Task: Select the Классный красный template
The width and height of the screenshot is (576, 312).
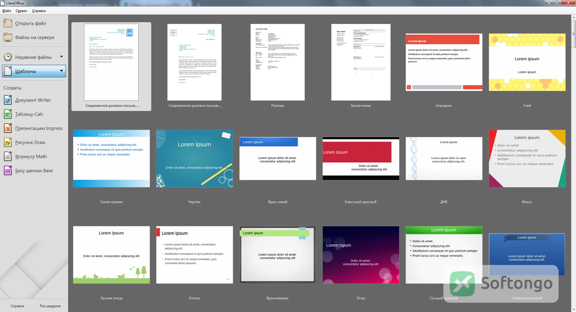Action: coord(361,159)
